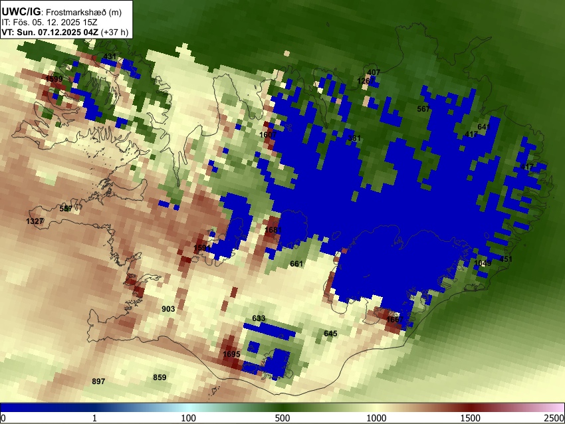Click the map value label 1607

(268, 134)
